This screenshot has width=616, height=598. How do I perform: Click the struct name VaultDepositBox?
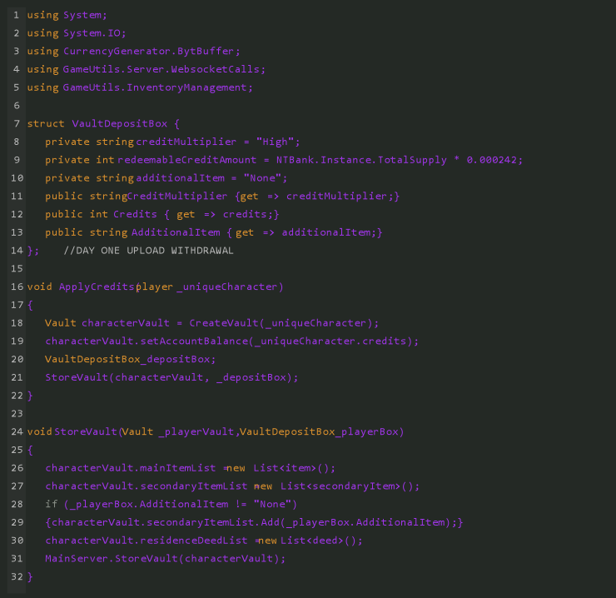click(x=119, y=123)
